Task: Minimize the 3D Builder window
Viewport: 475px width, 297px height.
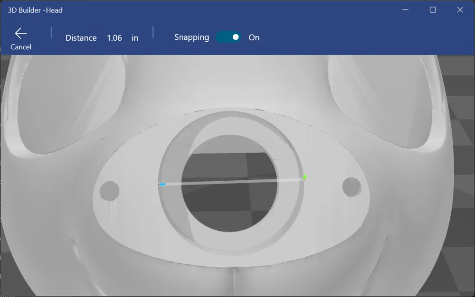Action: 405,9
